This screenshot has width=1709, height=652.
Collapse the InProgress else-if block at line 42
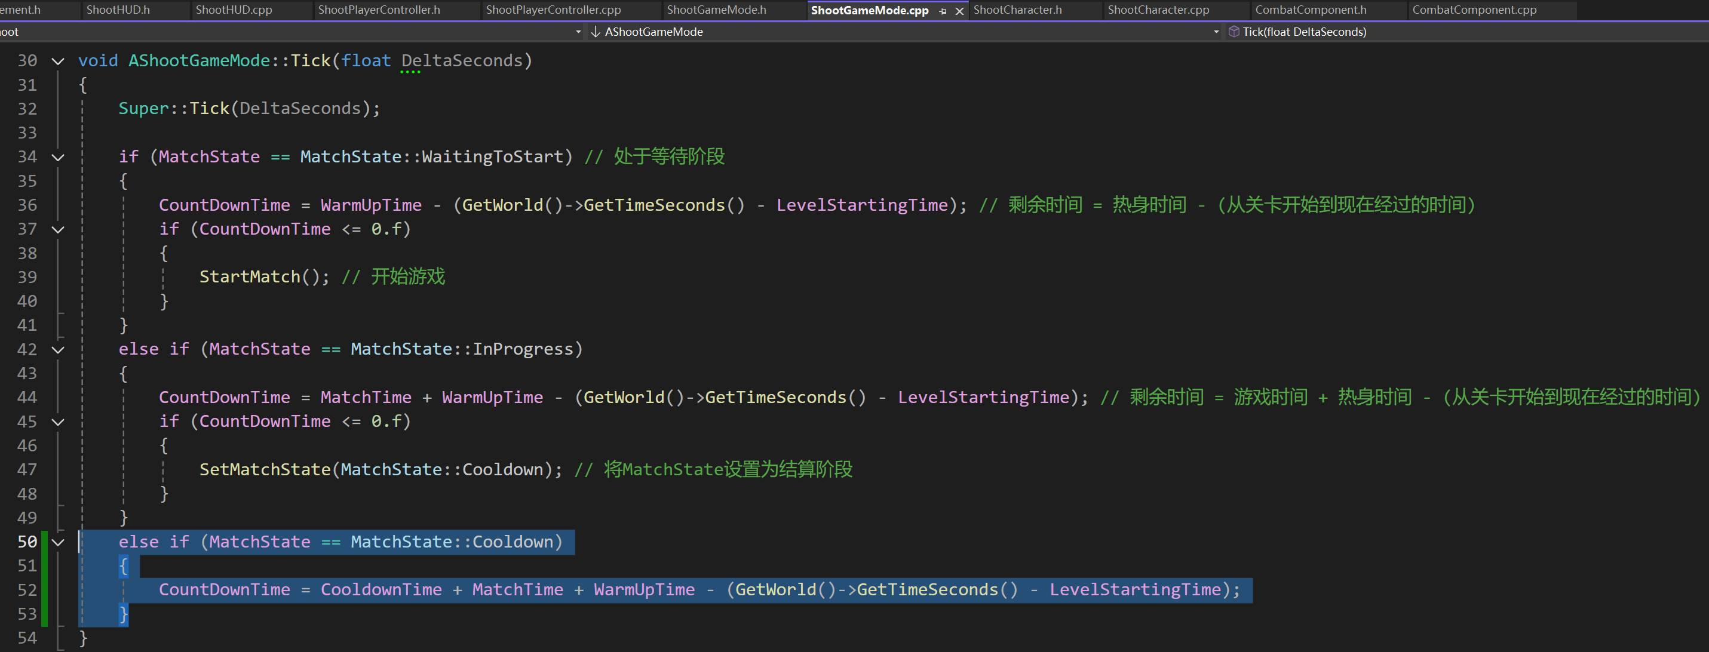pyautogui.click(x=59, y=349)
